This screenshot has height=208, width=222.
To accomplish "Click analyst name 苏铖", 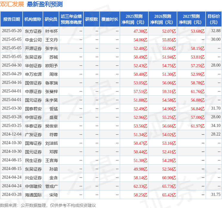I will [x=54, y=57].
